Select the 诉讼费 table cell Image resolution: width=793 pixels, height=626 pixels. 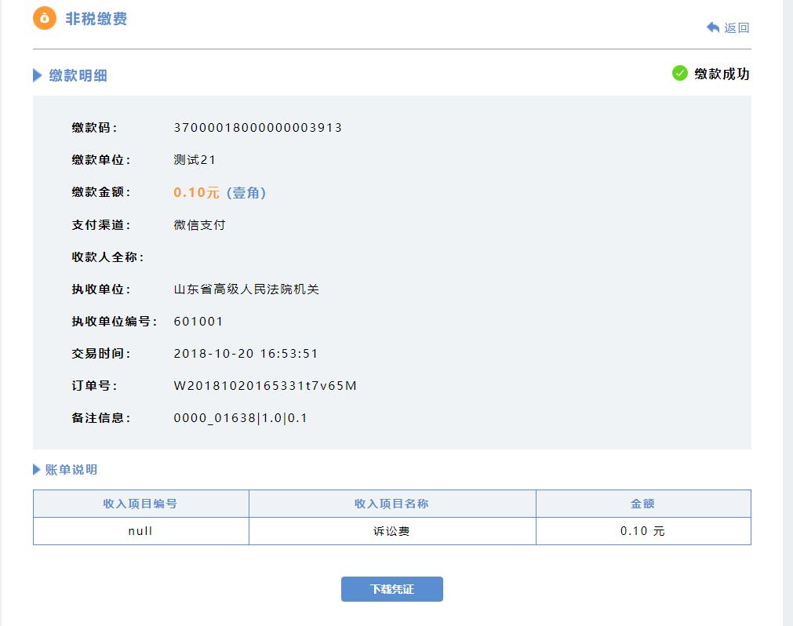click(391, 530)
